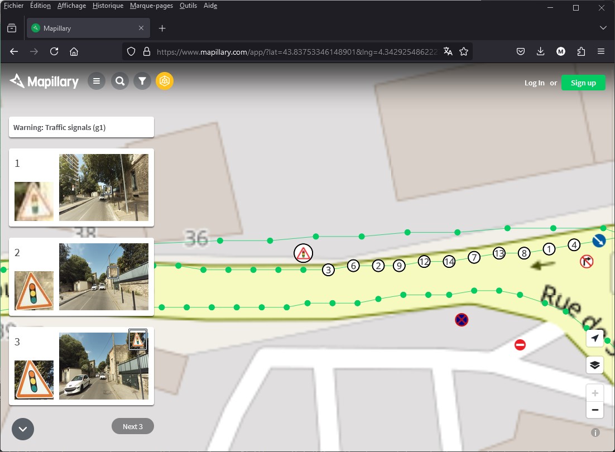
Task: Open the Mapillary hamburger menu
Action: 96,81
